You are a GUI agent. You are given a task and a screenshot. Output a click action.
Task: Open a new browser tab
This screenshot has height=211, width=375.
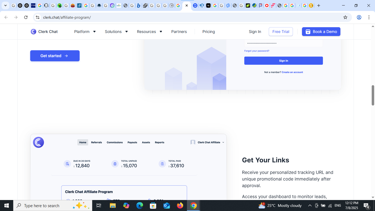[319, 5]
